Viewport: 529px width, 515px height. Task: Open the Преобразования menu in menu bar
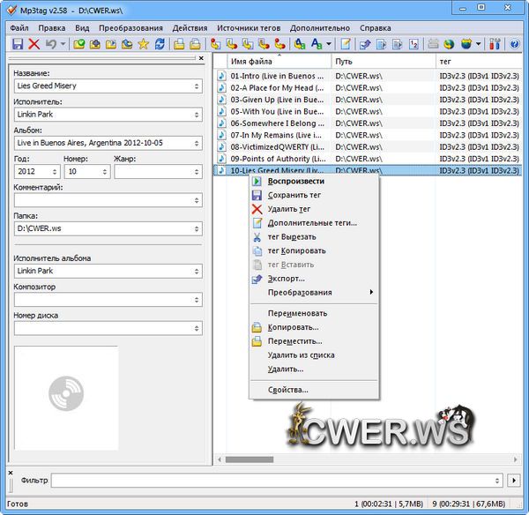[x=130, y=27]
